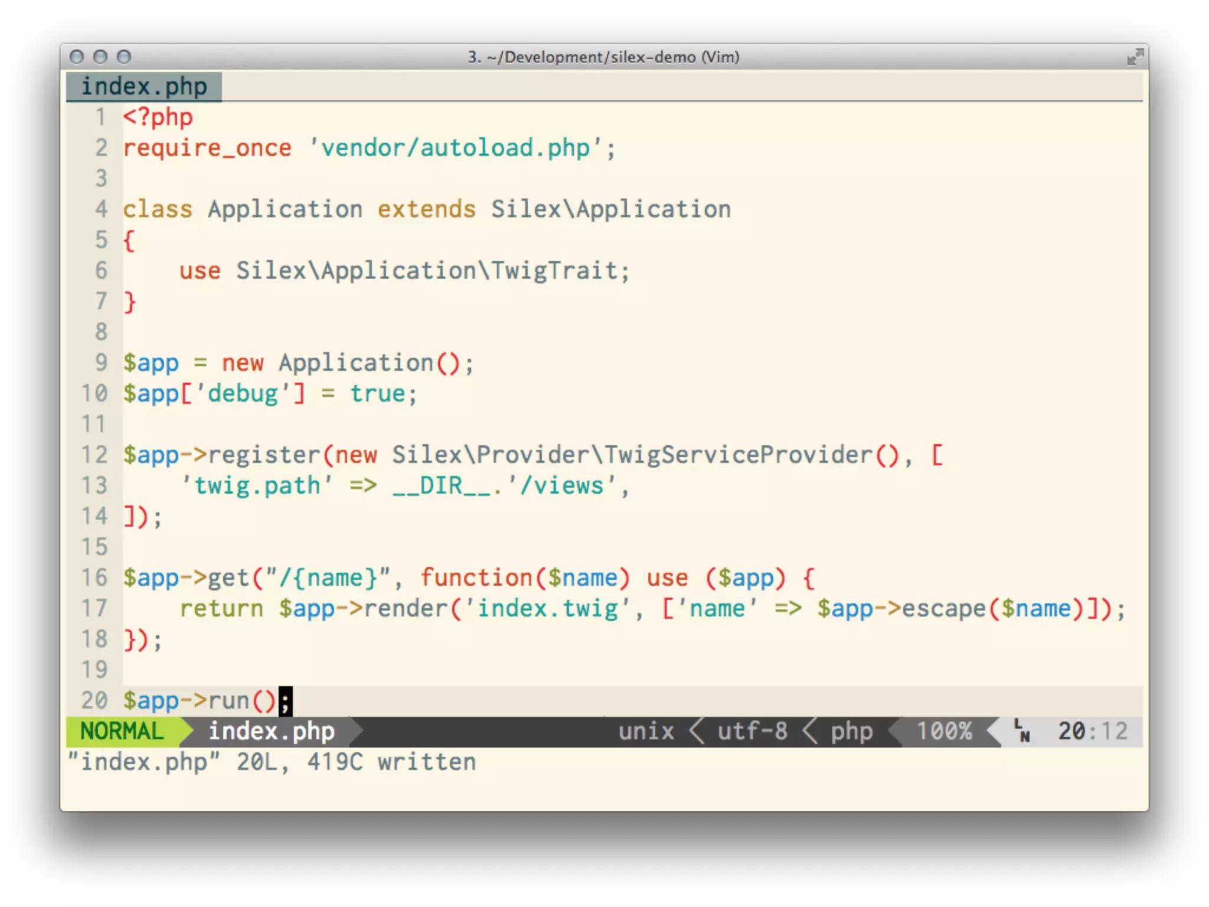Select the index.php tab at top
Image resolution: width=1209 pixels, height=907 pixels.
pos(144,87)
